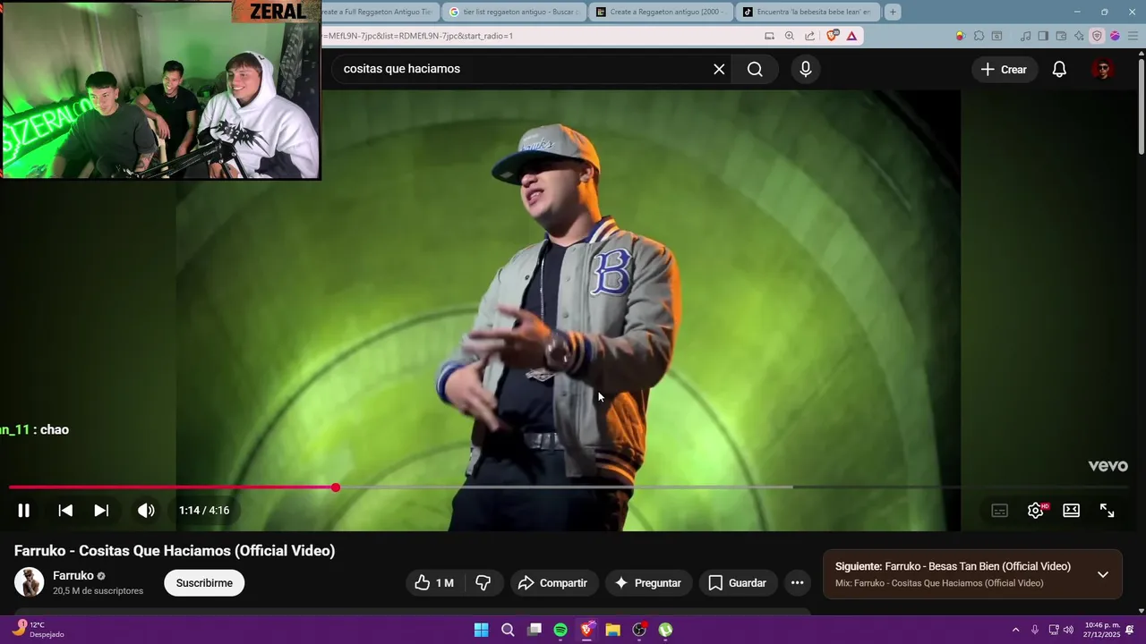Screen dimensions: 1146x644
Task: Open OBS Studio from the taskbar
Action: point(639,630)
